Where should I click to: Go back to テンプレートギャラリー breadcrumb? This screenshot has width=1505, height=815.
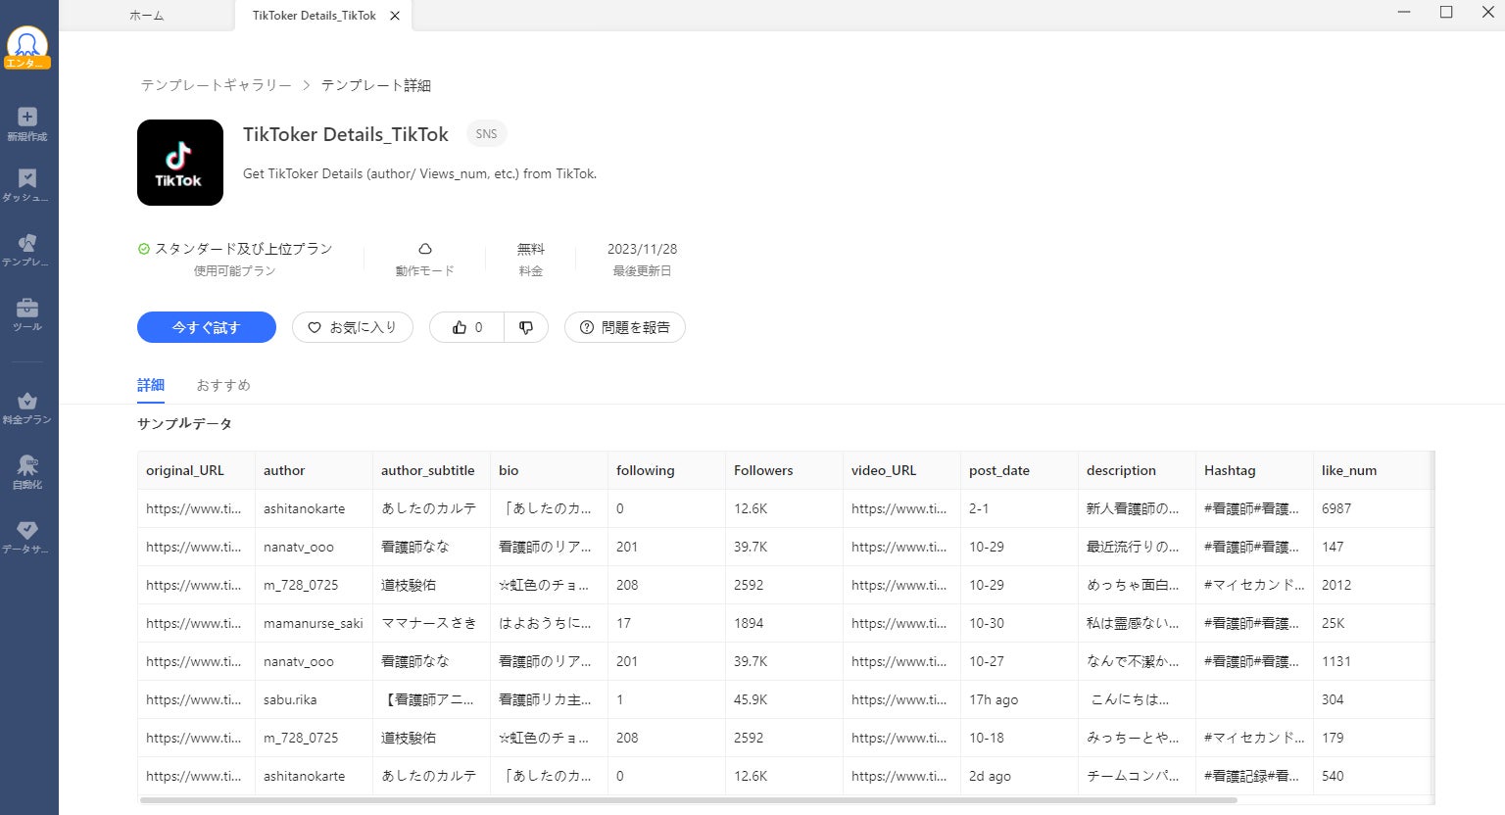tap(217, 85)
